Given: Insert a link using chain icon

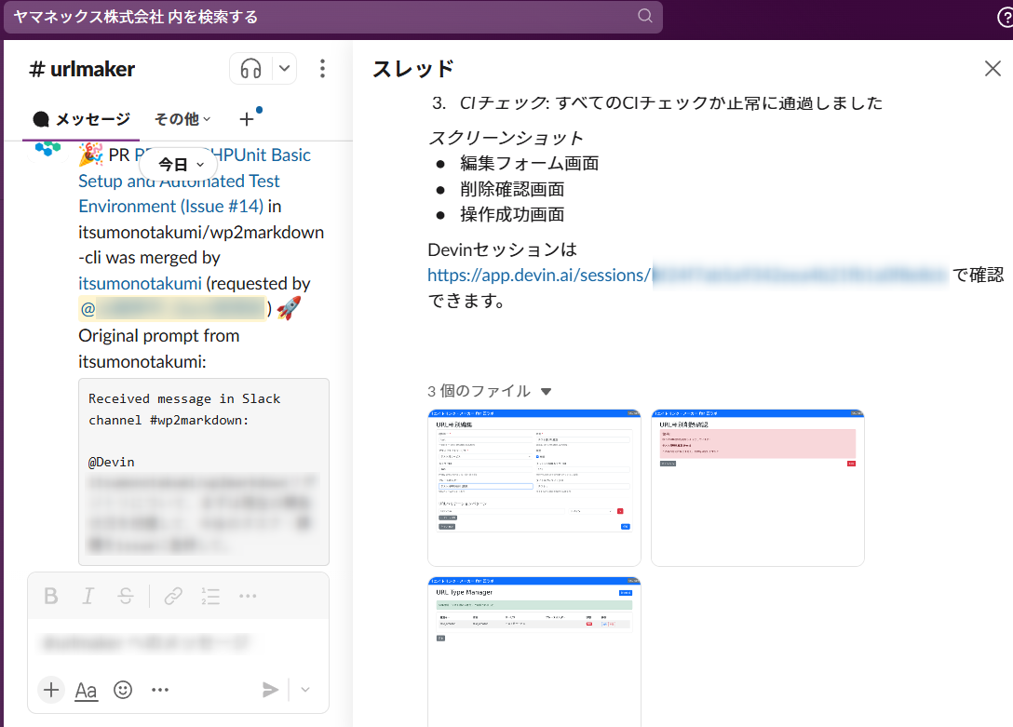Looking at the screenshot, I should tap(173, 596).
